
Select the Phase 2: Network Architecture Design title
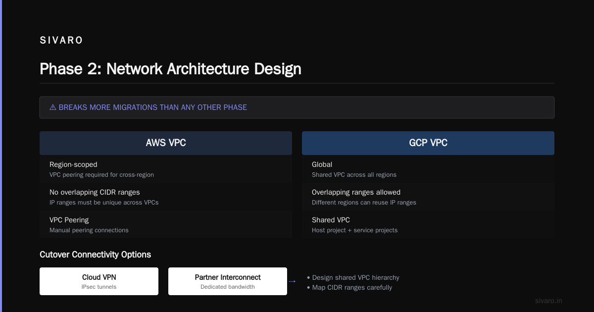click(x=170, y=69)
